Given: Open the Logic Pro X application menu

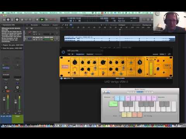Looking at the screenshot, I should pyautogui.click(x=10, y=13).
